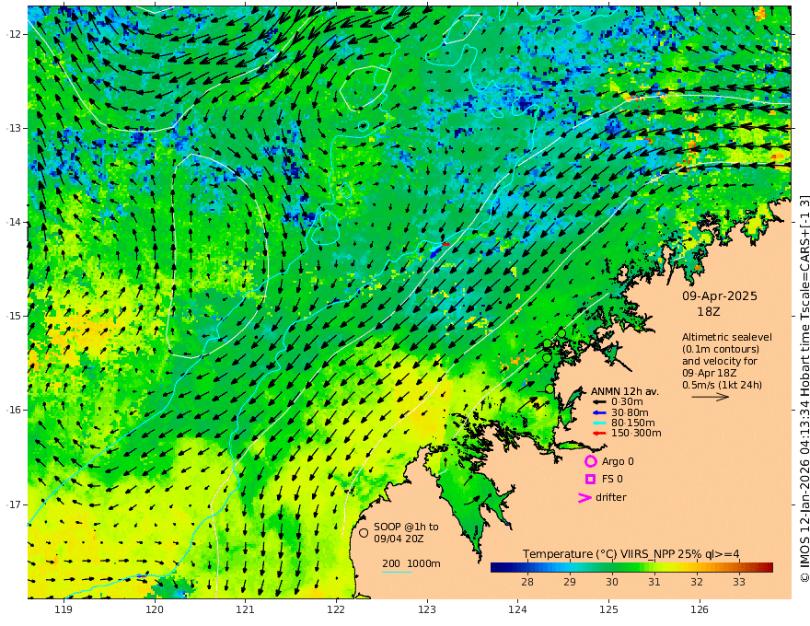Click longitude axis label 123
Viewport: 810px width, 626px height.
coord(427,609)
